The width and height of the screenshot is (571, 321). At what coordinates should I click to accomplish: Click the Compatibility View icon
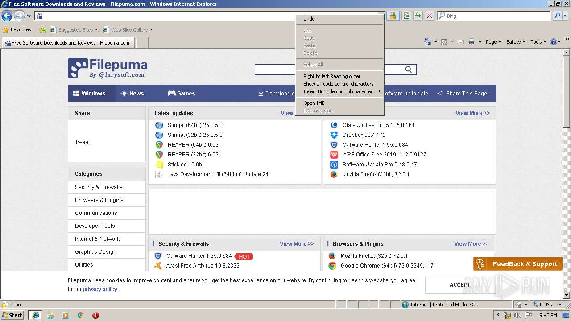[x=406, y=16]
